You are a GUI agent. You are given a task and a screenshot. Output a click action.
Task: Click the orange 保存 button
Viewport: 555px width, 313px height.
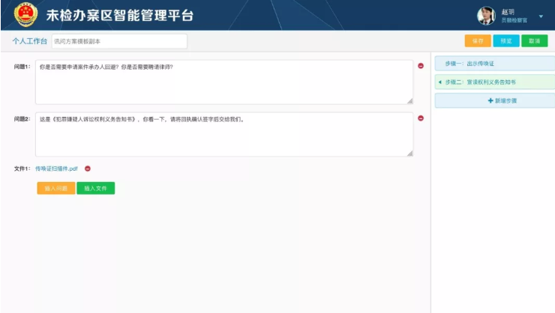[x=477, y=41]
